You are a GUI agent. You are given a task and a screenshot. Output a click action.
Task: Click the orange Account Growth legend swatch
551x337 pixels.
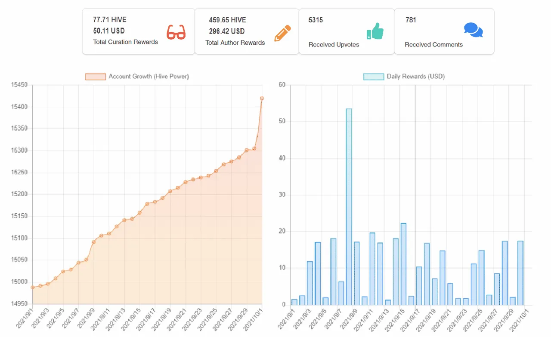tap(96, 77)
